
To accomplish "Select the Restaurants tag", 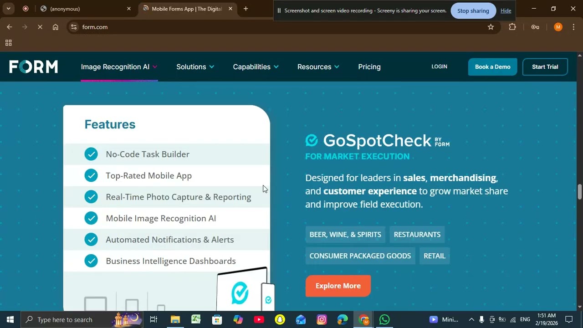I will click(x=417, y=235).
